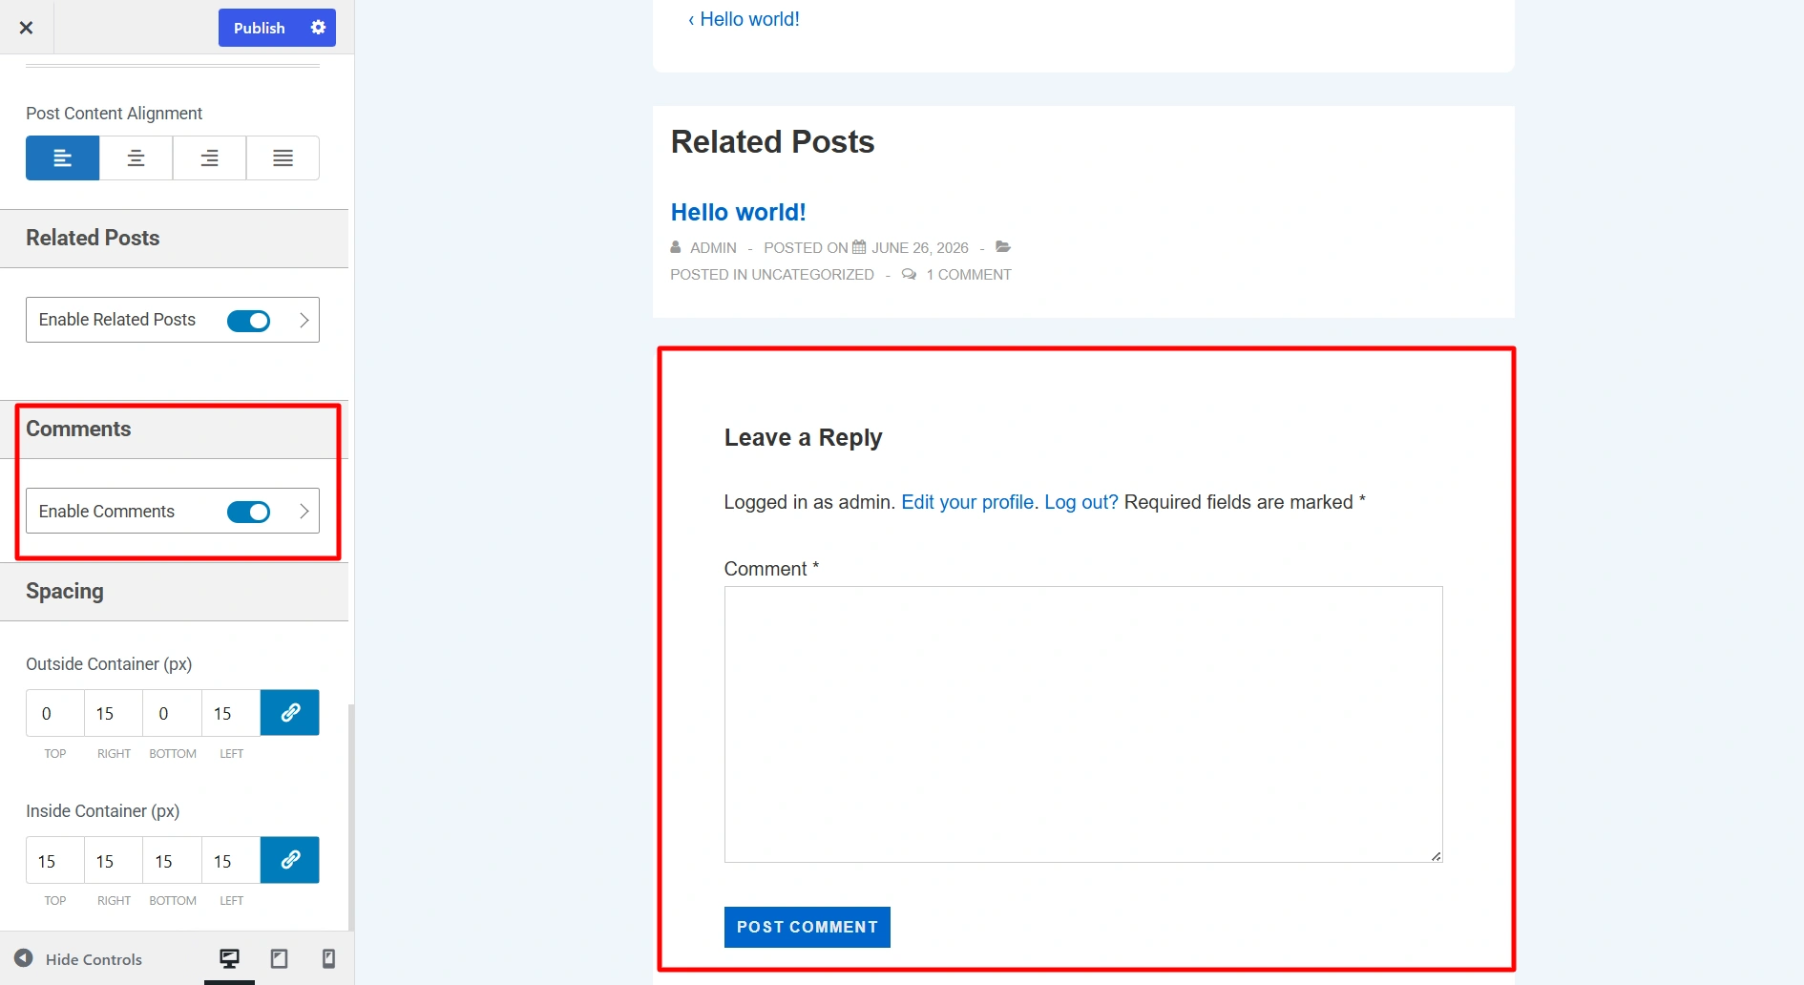Click inside the Comment text area
The width and height of the screenshot is (1804, 985).
(x=1083, y=724)
